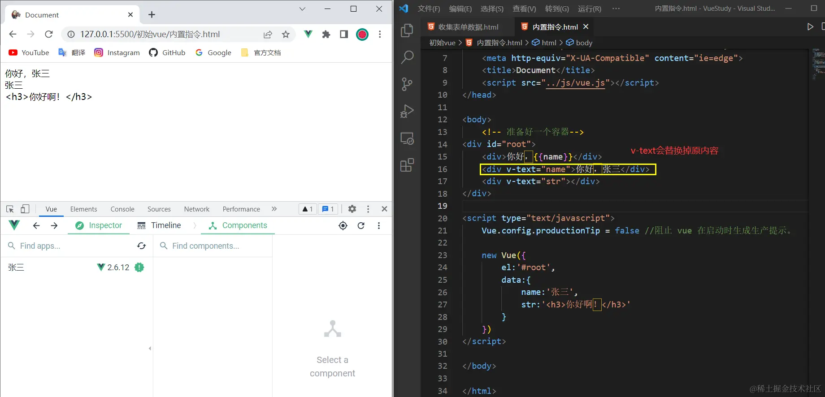This screenshot has height=397, width=825.
Task: Open Vue devtools extension icon in toolbar
Action: (308, 34)
